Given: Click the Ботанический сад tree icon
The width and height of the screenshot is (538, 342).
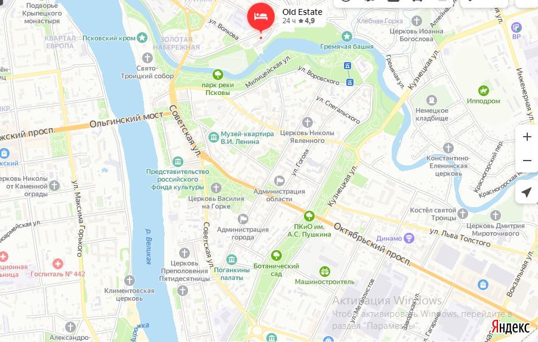Looking at the screenshot, I should click(276, 255).
